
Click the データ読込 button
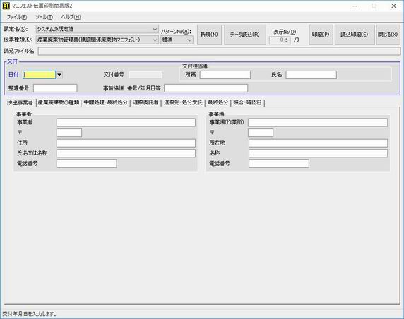[245, 35]
